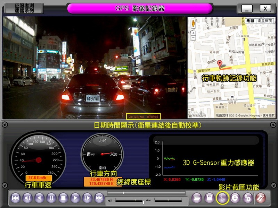The height and width of the screenshot is (208, 278).
Task: Step forward one frame
Action: 87,198
